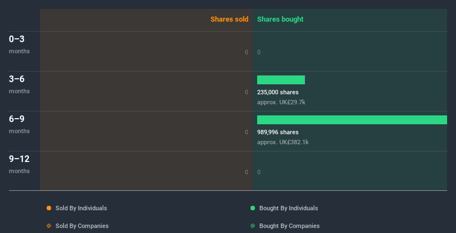
Task: Toggle the Sold By Companies legend label
Action: click(x=82, y=226)
